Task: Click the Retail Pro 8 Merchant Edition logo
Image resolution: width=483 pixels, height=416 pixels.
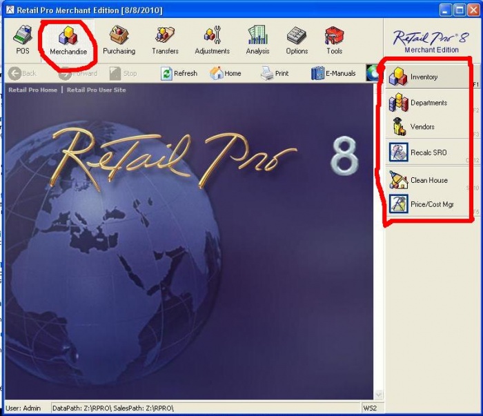Action: pos(431,41)
